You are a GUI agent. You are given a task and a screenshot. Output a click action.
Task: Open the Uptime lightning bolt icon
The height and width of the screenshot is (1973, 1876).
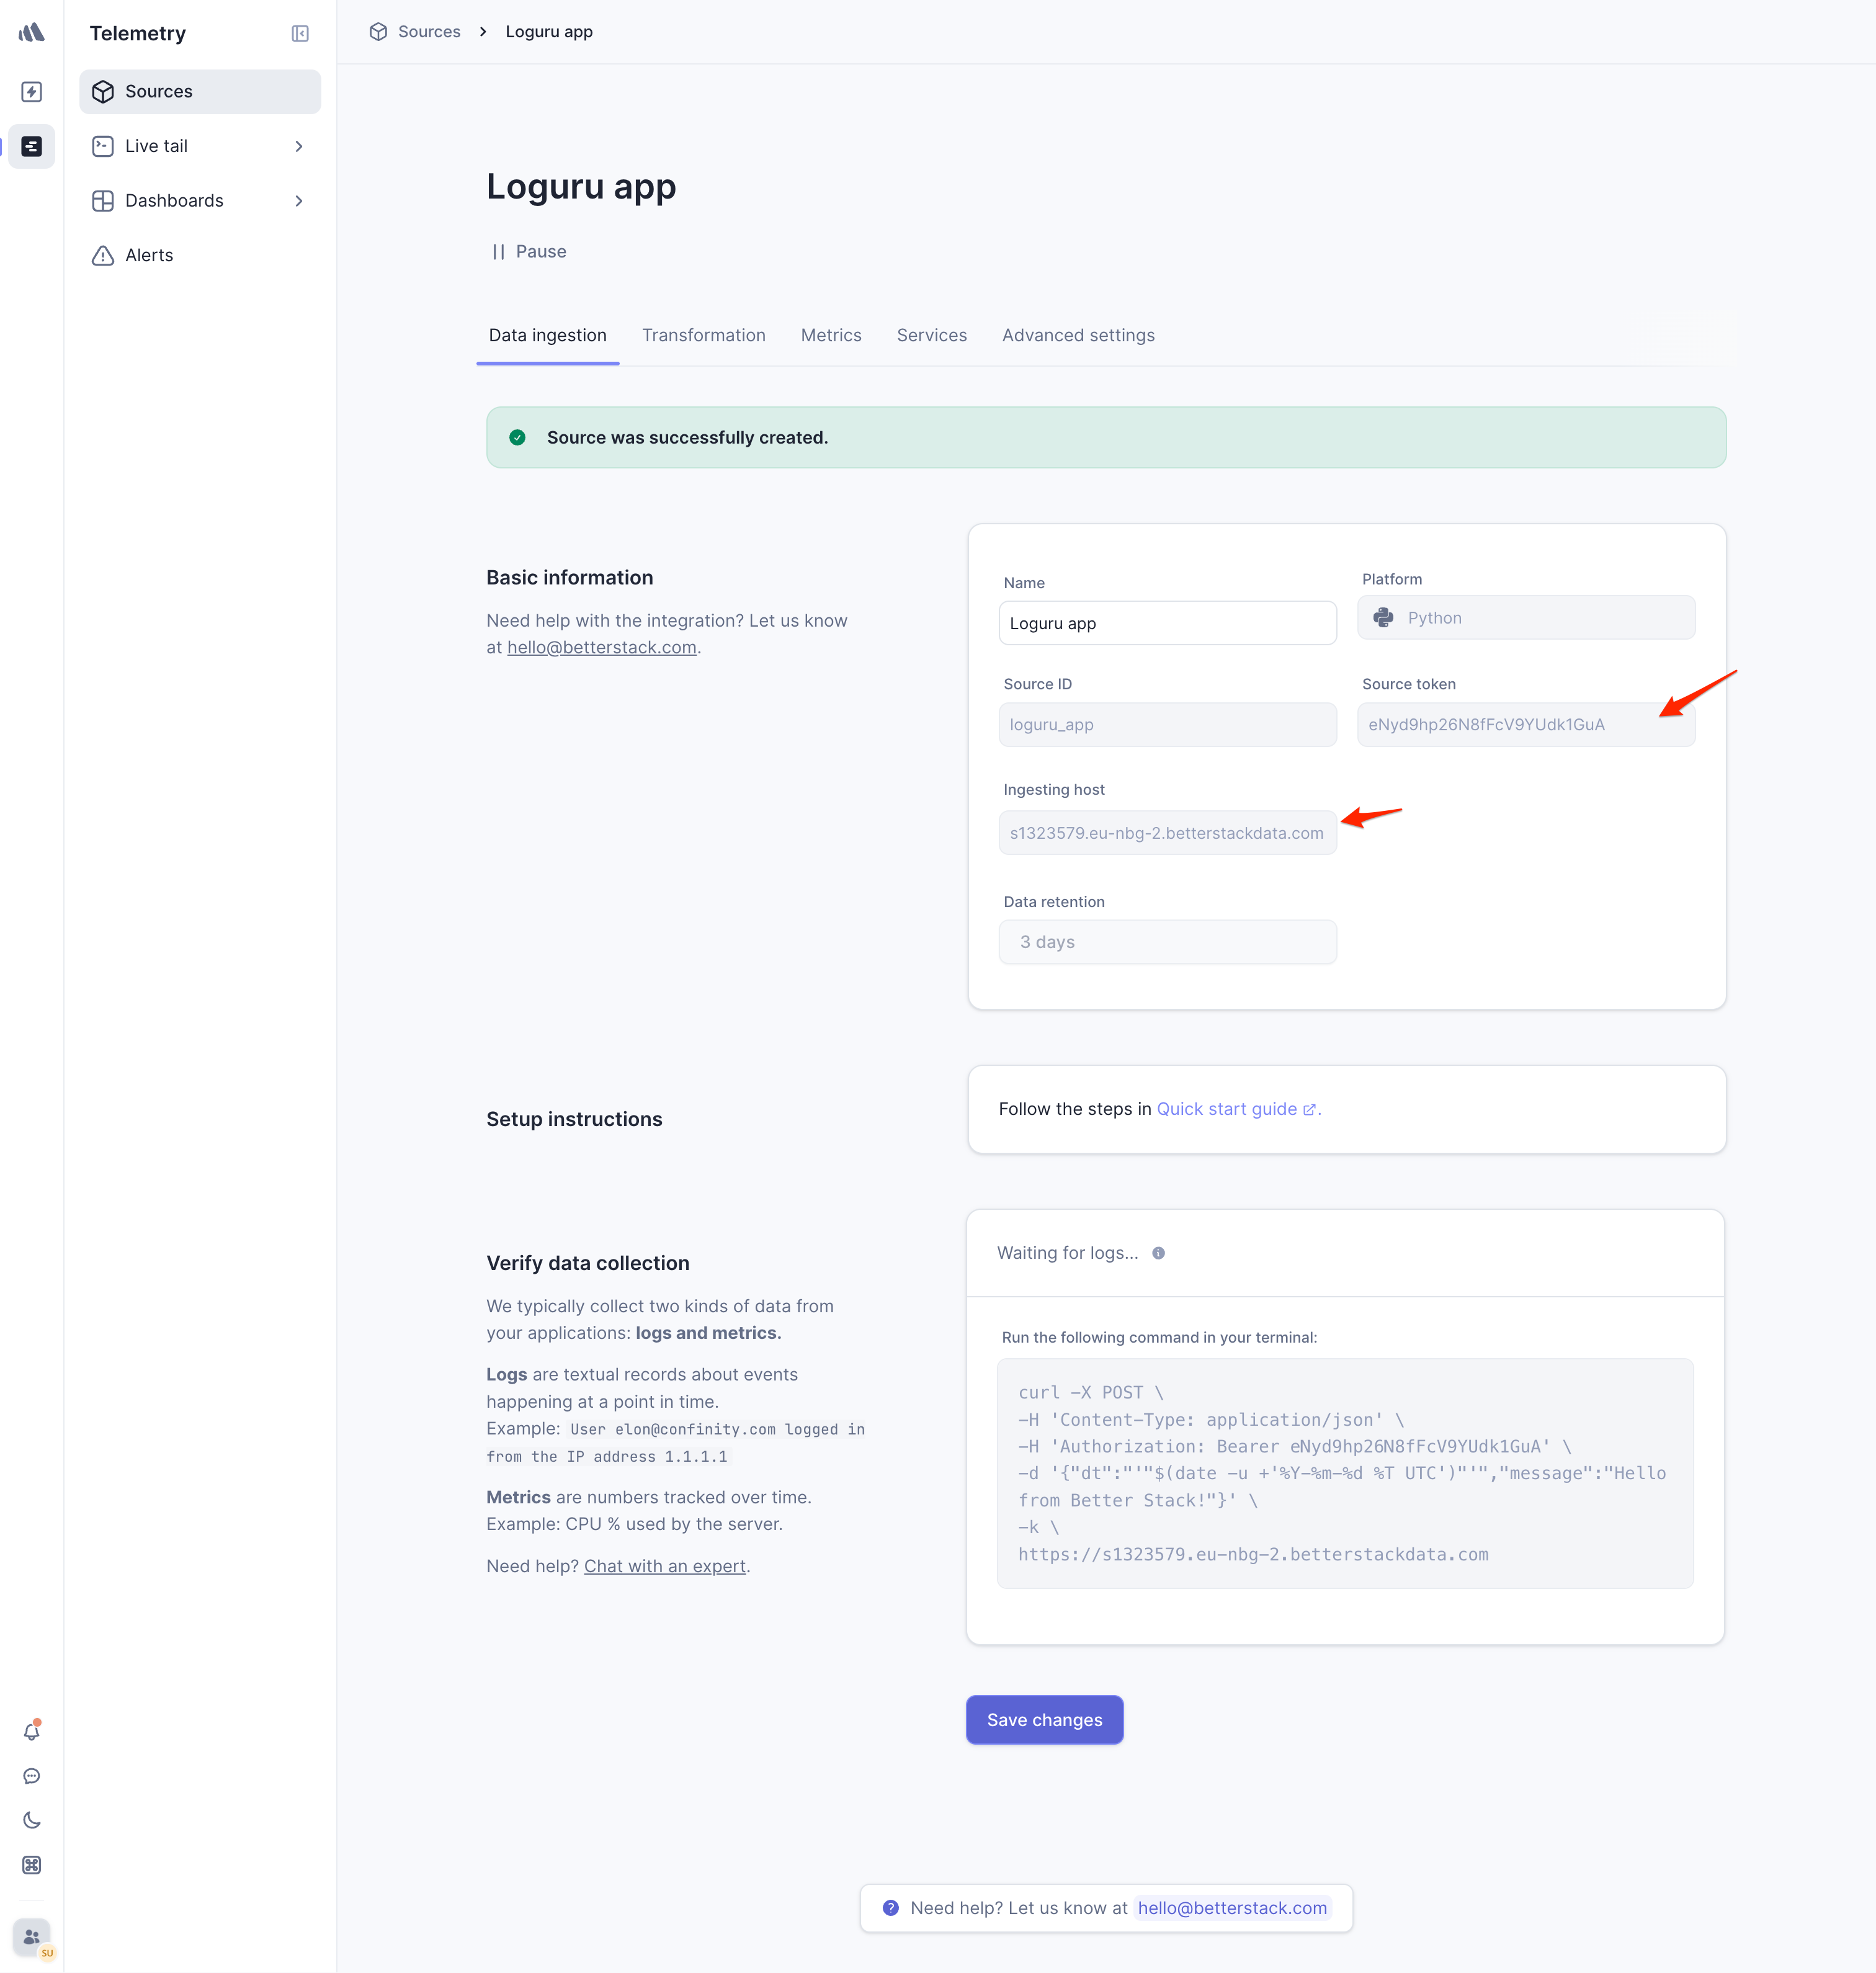pyautogui.click(x=31, y=92)
